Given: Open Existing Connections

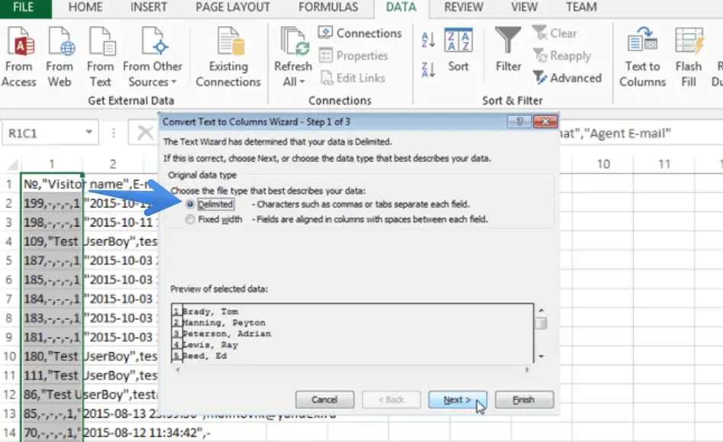Looking at the screenshot, I should (228, 56).
